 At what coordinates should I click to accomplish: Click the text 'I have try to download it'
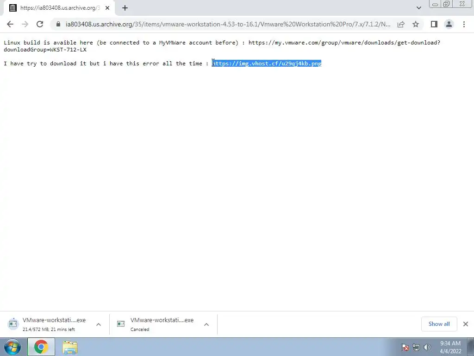pyautogui.click(x=45, y=63)
